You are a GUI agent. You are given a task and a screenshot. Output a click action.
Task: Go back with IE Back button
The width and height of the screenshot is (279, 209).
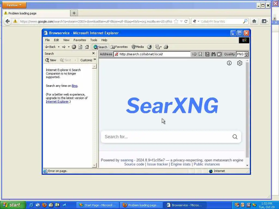click(50, 47)
